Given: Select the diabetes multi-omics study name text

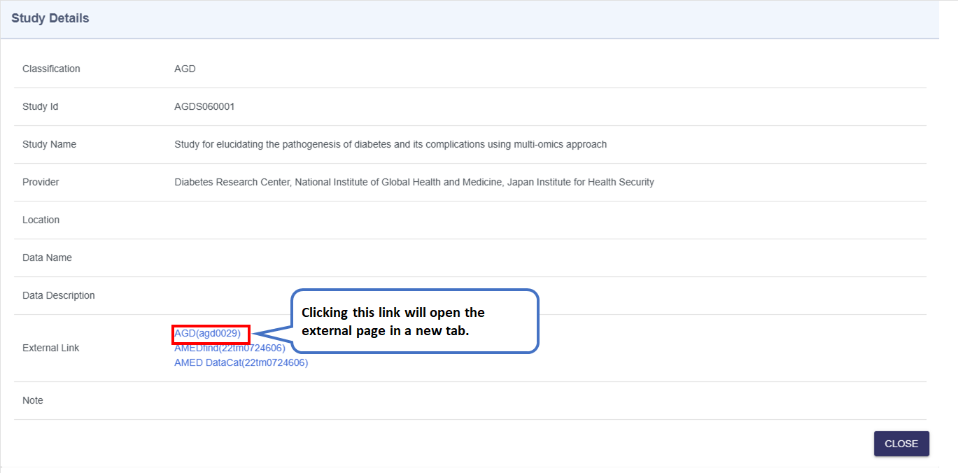Looking at the screenshot, I should click(x=390, y=145).
